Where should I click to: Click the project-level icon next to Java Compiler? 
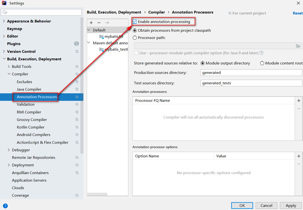(x=77, y=89)
